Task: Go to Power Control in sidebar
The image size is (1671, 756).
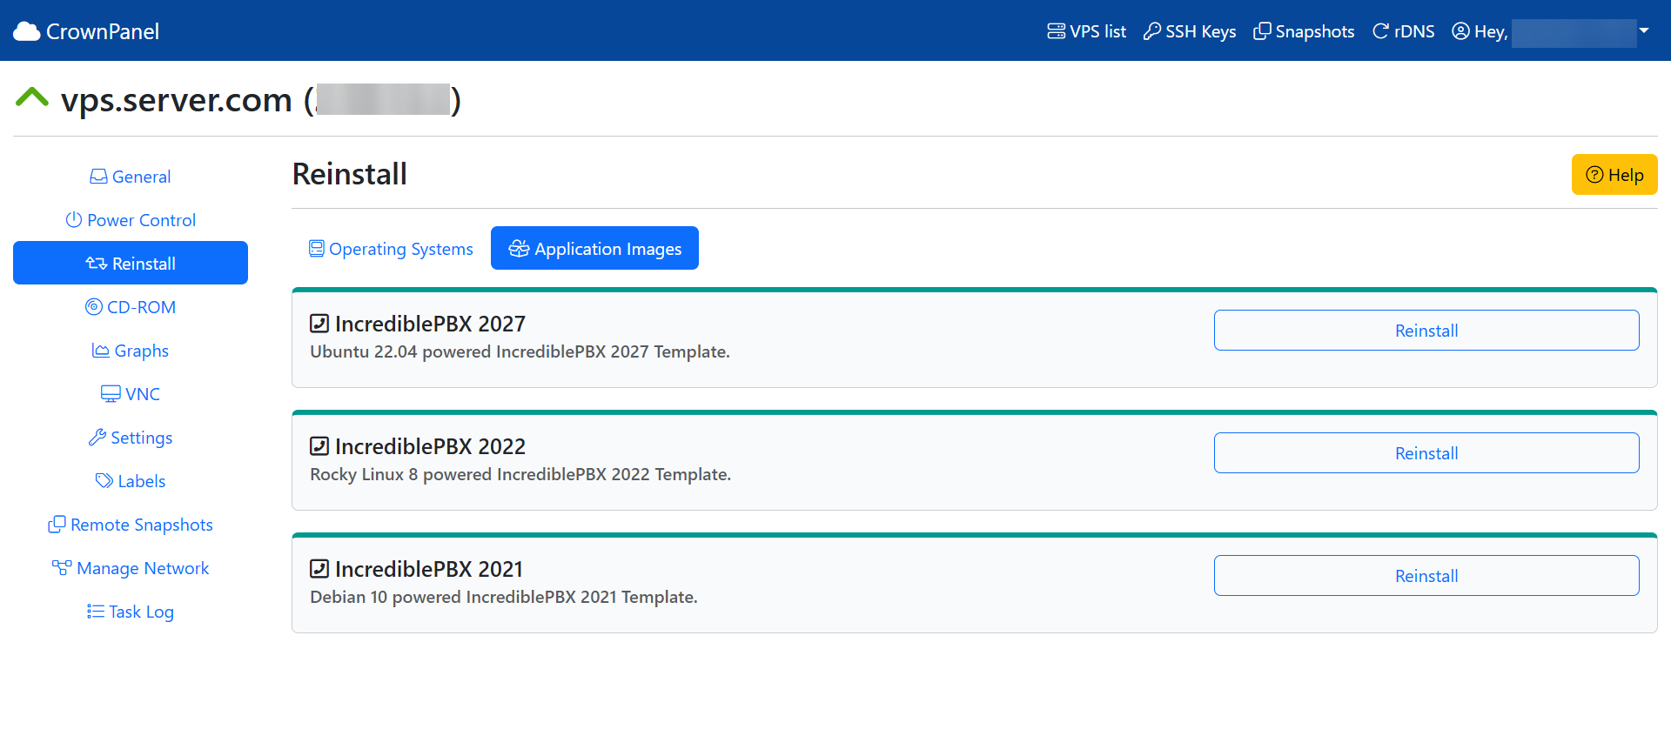Action: click(x=131, y=220)
